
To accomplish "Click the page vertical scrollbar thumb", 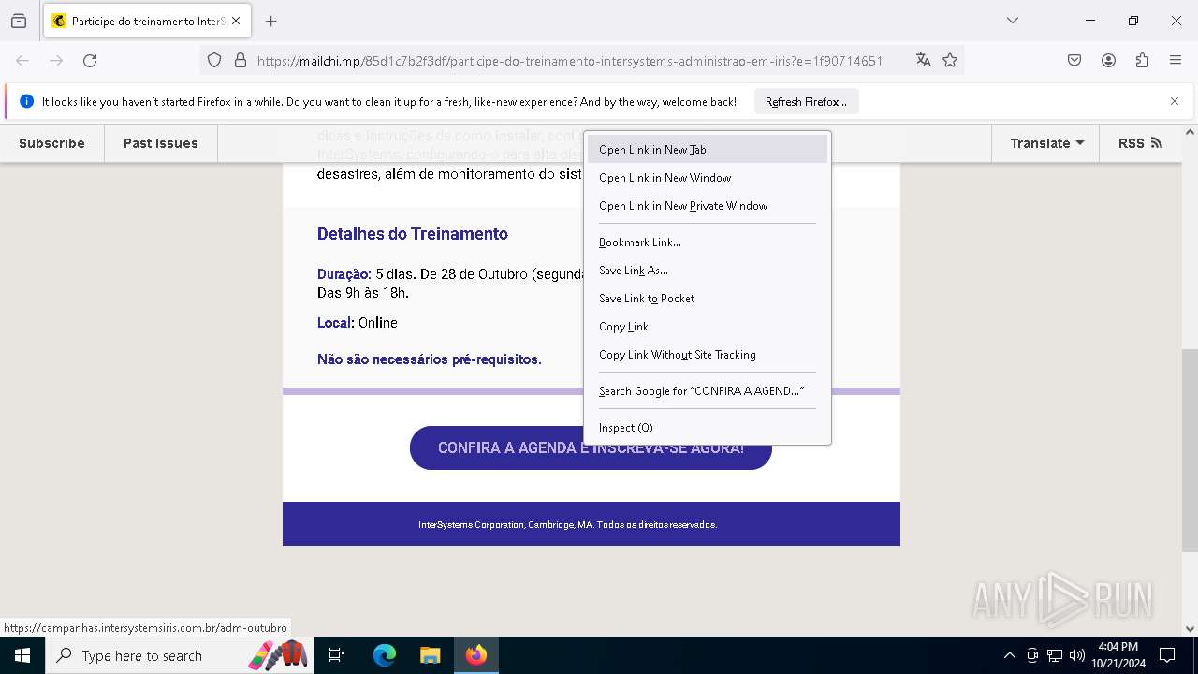I will click(x=1190, y=450).
